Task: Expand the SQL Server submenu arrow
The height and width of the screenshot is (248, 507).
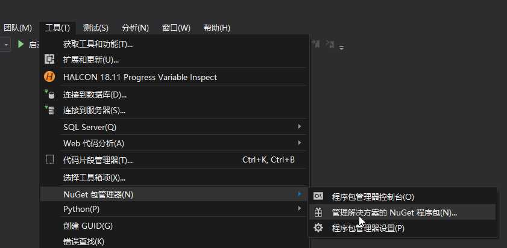Action: coord(300,126)
